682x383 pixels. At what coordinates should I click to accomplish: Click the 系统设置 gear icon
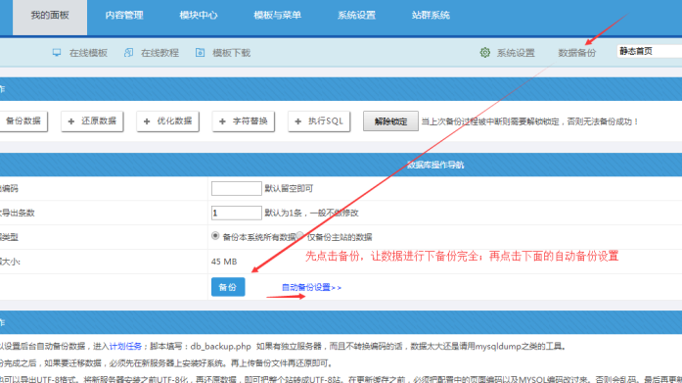pos(485,53)
